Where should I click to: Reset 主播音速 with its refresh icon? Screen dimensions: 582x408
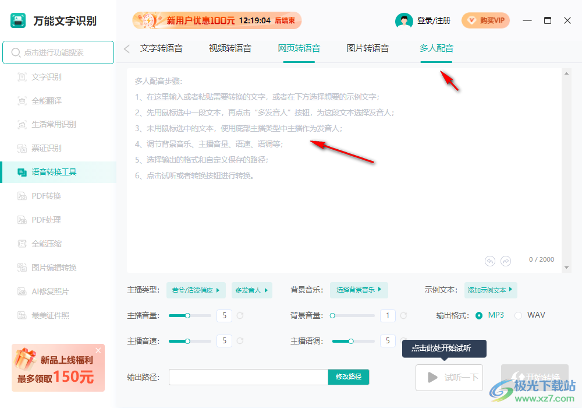pyautogui.click(x=240, y=341)
